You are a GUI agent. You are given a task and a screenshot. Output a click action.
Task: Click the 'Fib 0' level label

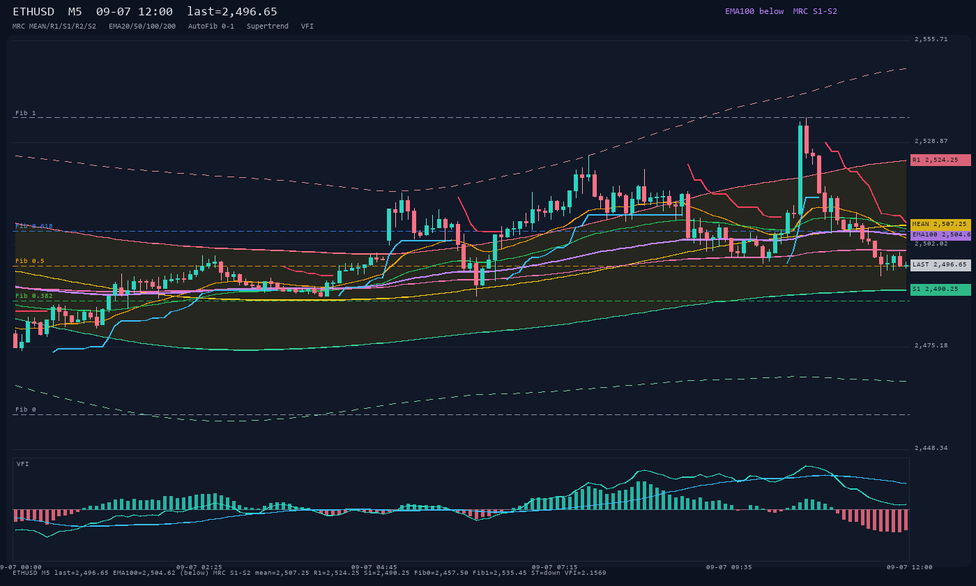pyautogui.click(x=26, y=410)
